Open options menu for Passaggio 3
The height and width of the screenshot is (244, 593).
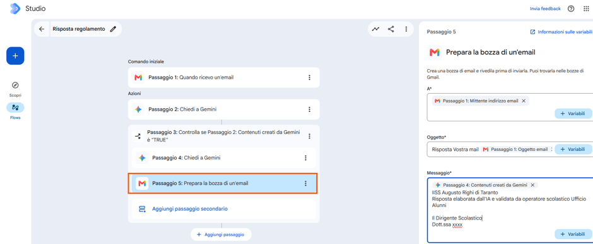[309, 136]
